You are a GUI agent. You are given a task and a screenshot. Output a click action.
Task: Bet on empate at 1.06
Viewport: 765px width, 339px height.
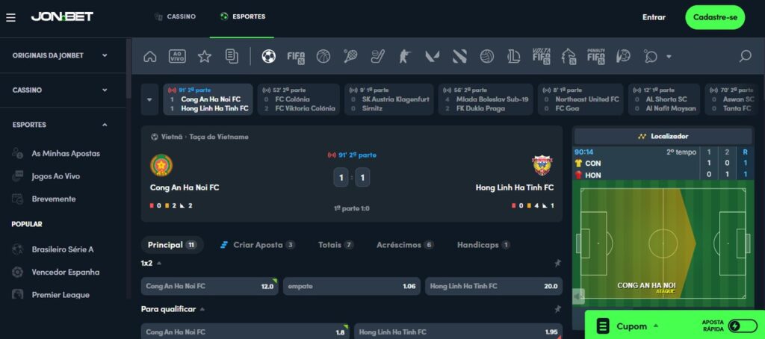(351, 286)
